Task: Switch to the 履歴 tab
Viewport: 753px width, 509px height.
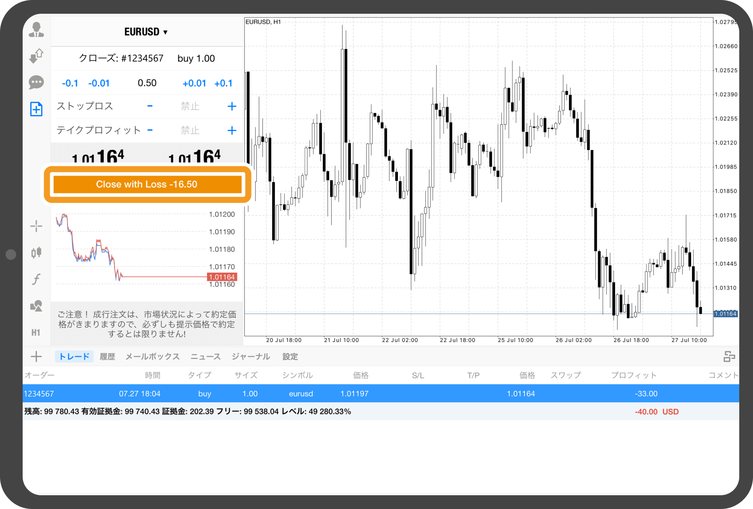Action: coord(107,356)
